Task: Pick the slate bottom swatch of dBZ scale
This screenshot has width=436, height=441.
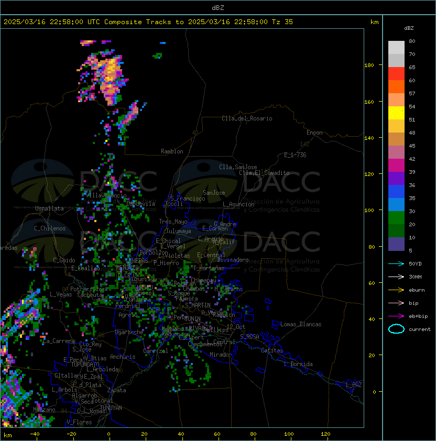Action: coord(396,244)
